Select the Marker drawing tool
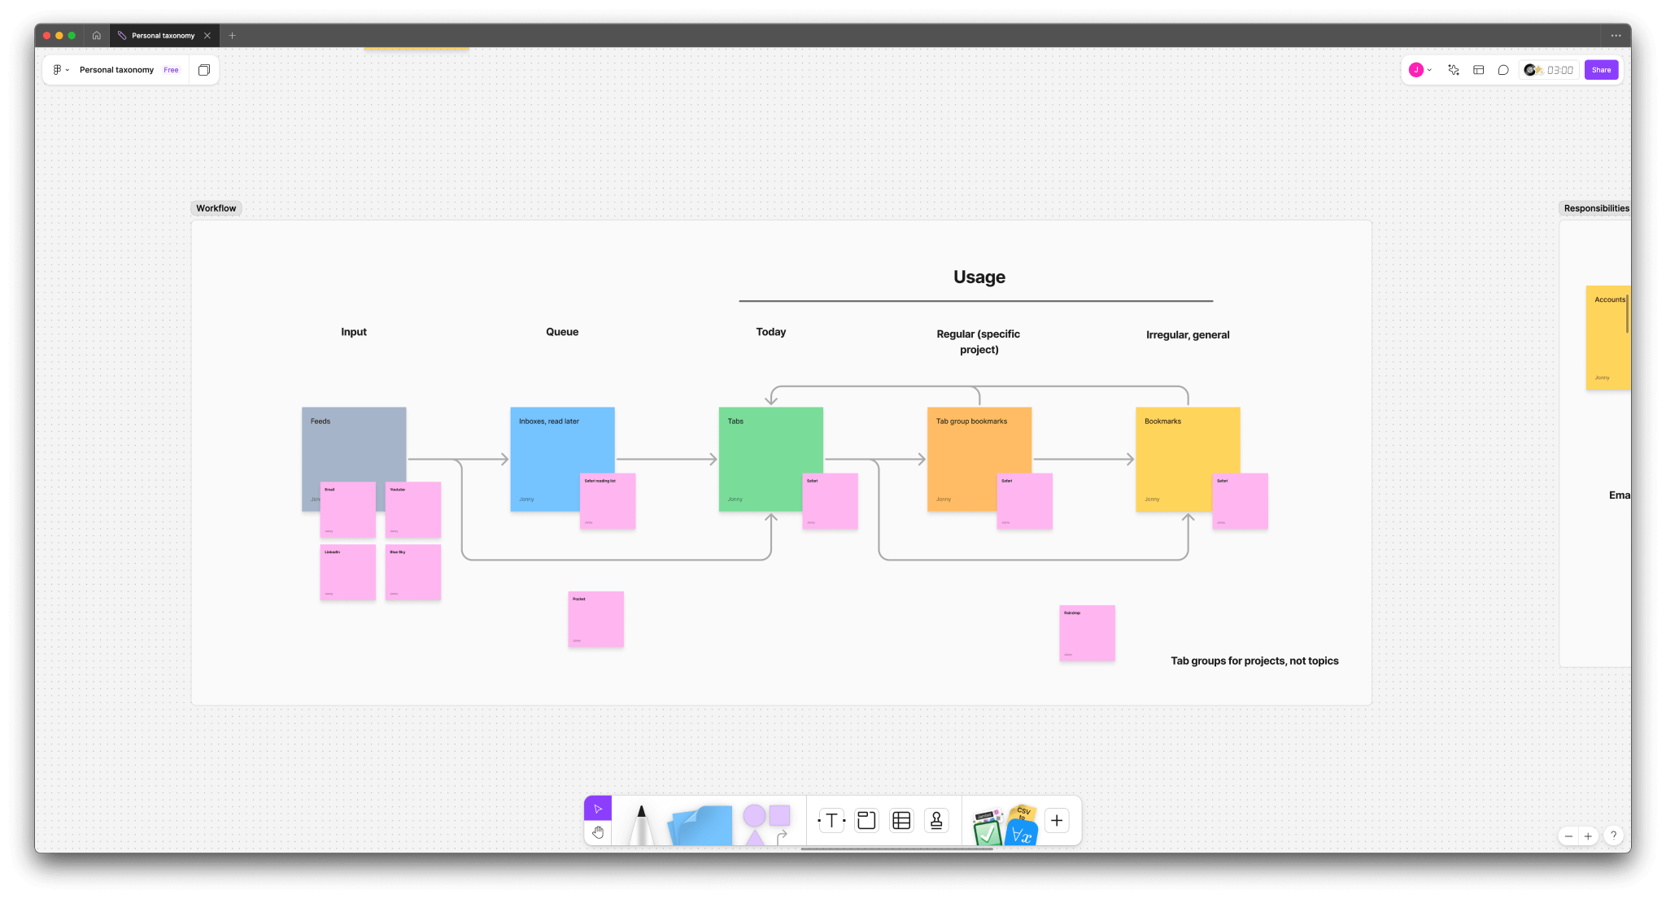Viewport: 1666px width, 899px height. (641, 820)
